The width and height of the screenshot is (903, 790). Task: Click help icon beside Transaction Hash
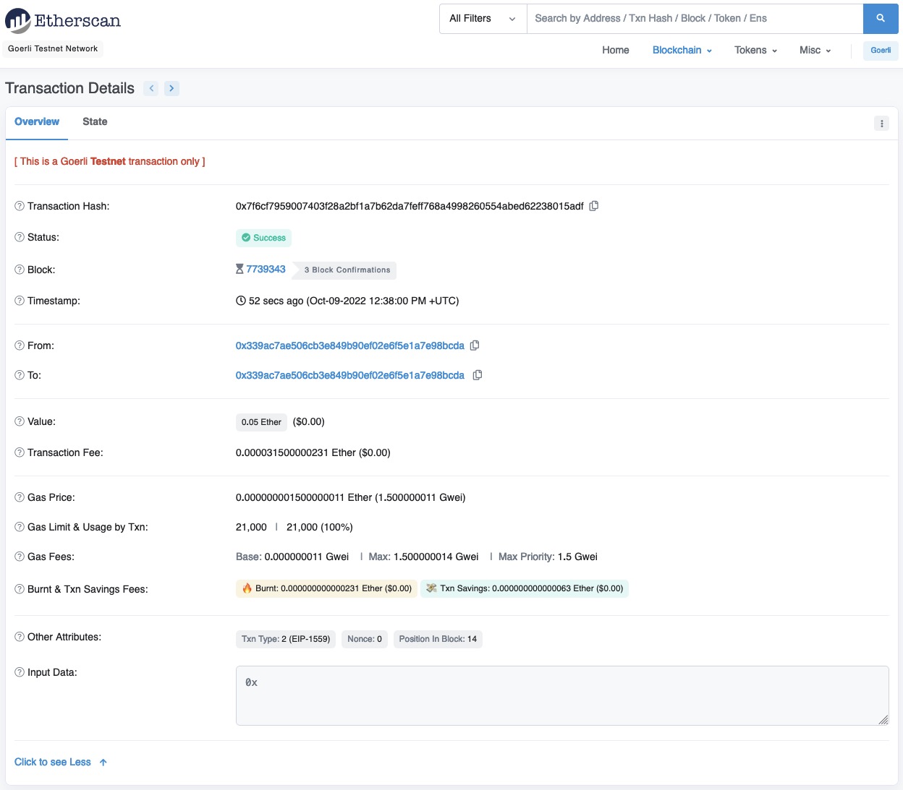tap(20, 206)
